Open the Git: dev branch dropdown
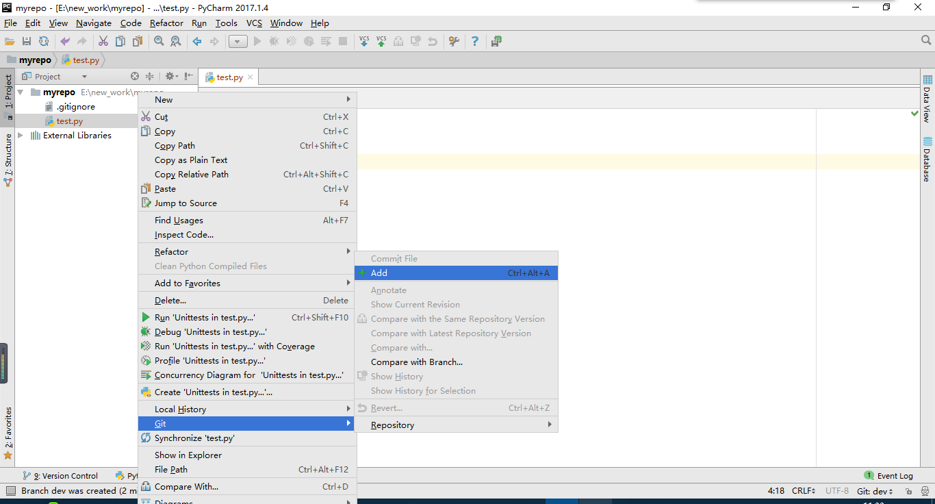The height and width of the screenshot is (504, 935). point(875,491)
